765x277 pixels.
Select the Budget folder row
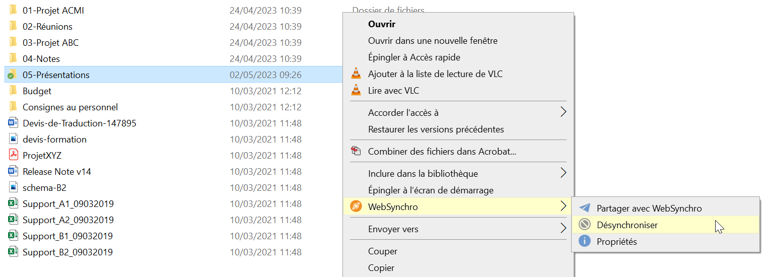tap(174, 91)
